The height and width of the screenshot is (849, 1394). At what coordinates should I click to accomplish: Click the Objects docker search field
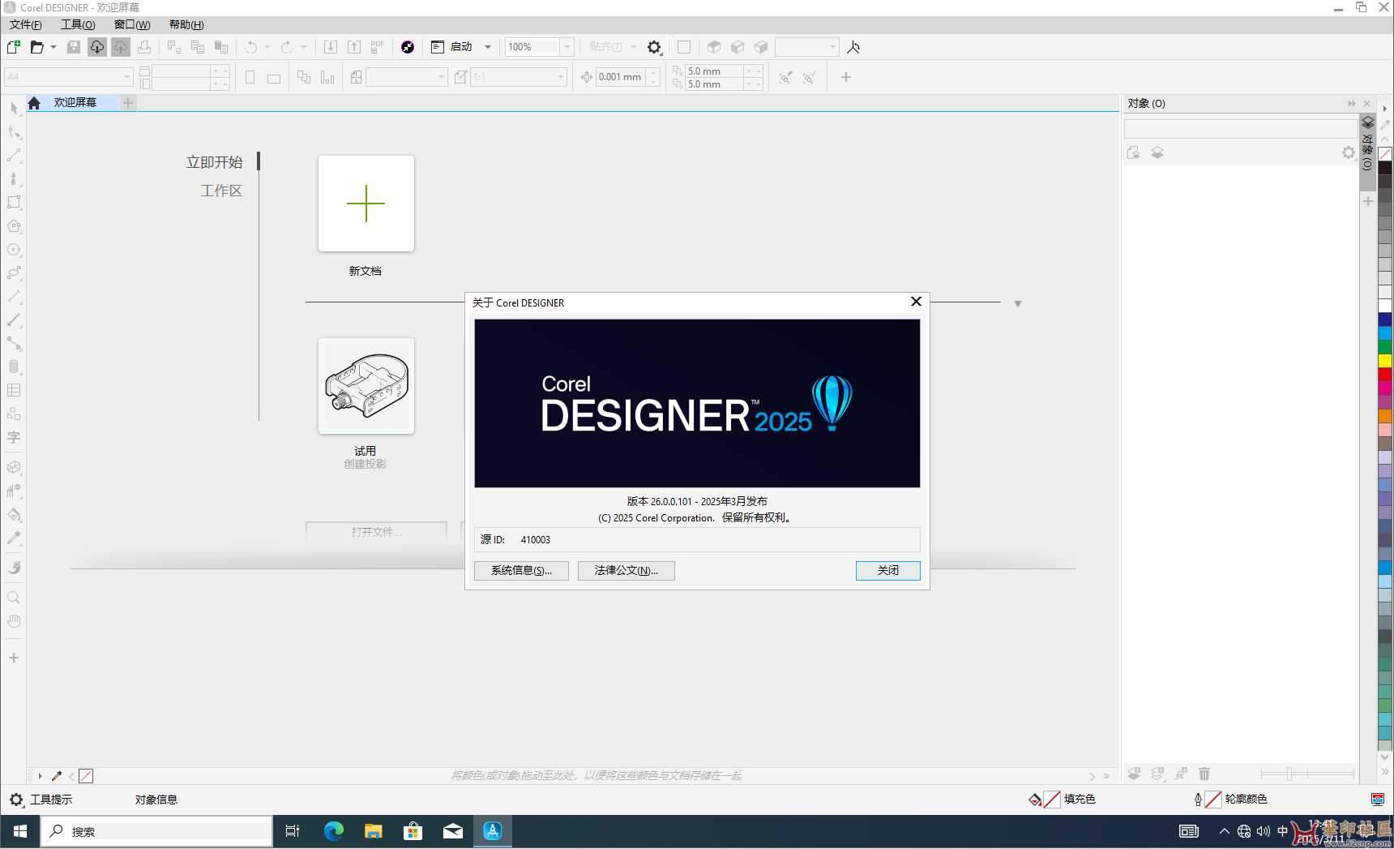coord(1240,129)
